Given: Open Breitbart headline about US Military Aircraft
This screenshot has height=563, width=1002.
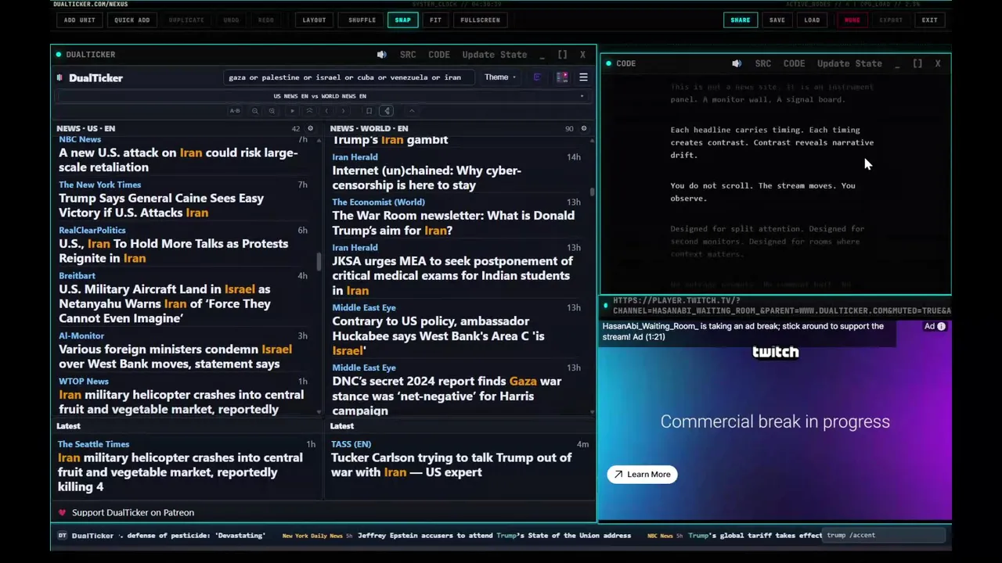Looking at the screenshot, I should click(x=164, y=304).
